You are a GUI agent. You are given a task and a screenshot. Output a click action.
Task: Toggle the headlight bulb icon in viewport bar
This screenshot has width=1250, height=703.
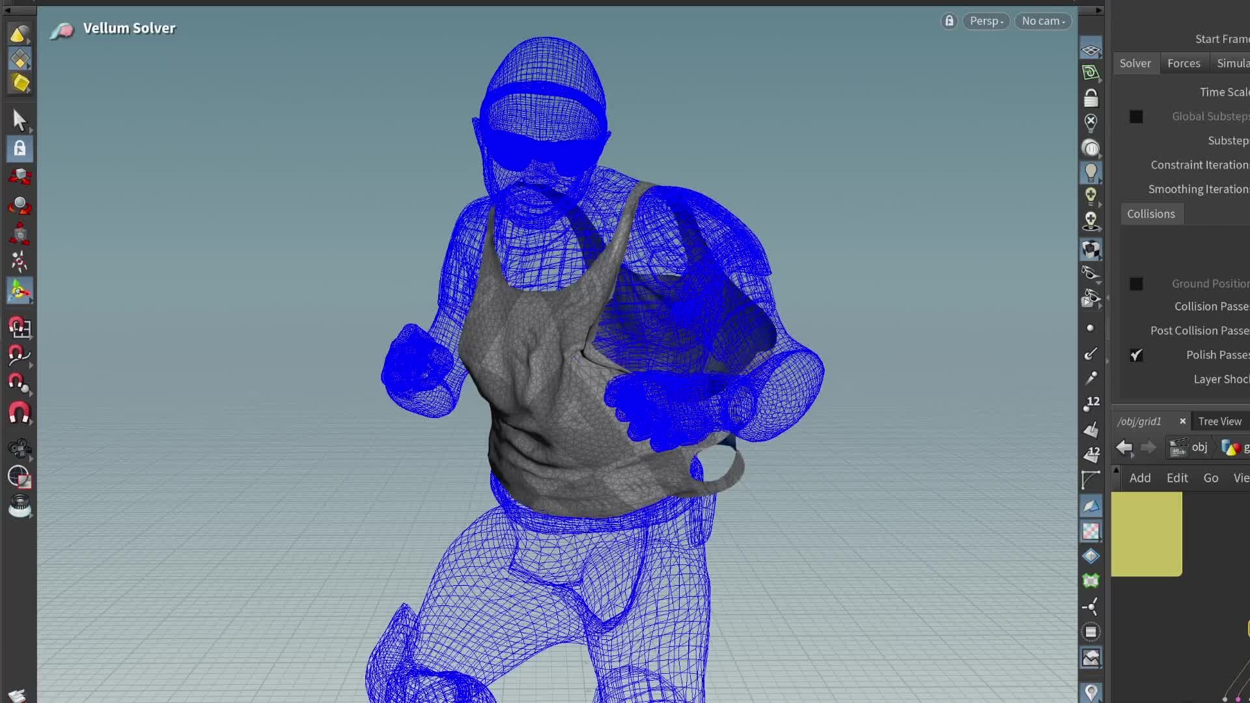click(x=1090, y=172)
